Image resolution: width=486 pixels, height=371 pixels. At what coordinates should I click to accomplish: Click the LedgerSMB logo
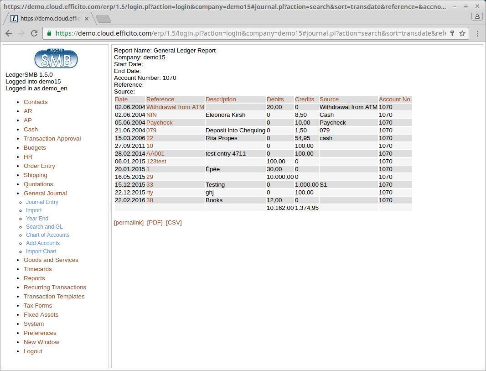[56, 58]
